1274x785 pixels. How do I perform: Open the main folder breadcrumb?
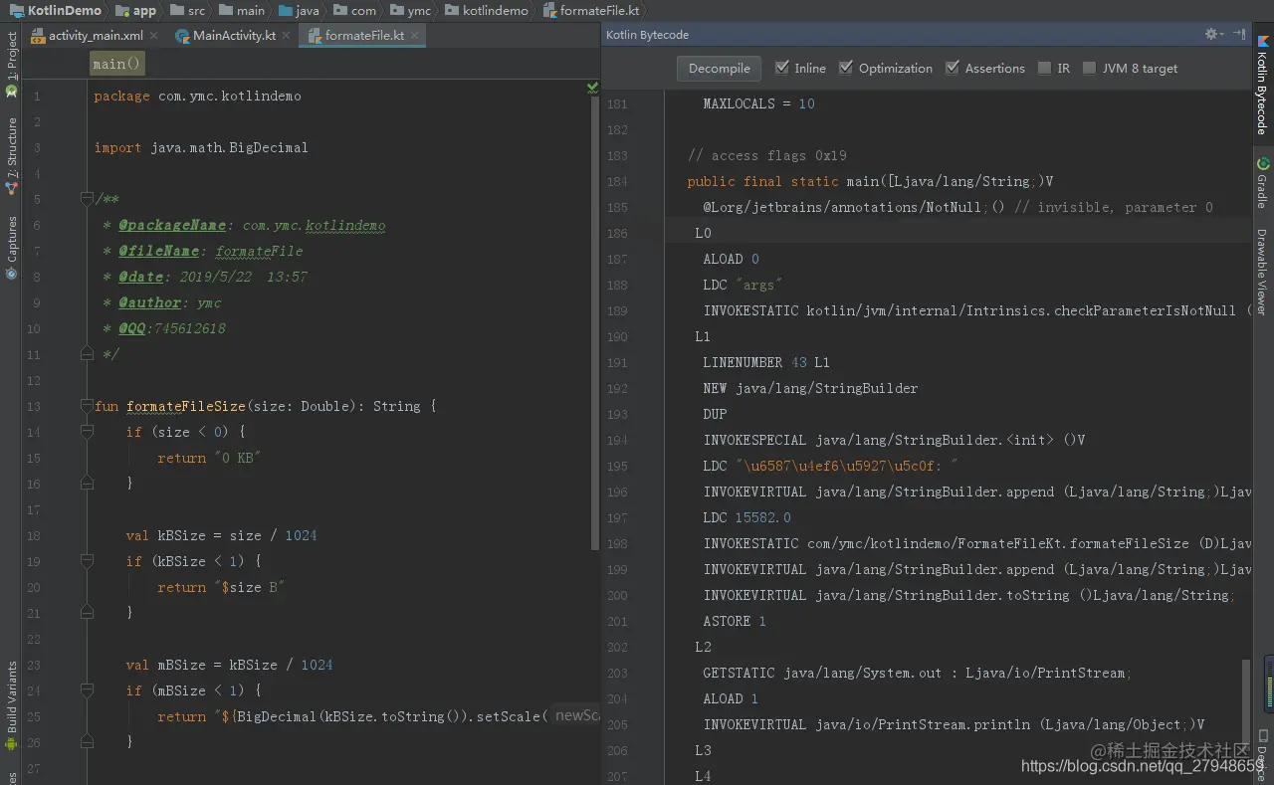[x=242, y=10]
